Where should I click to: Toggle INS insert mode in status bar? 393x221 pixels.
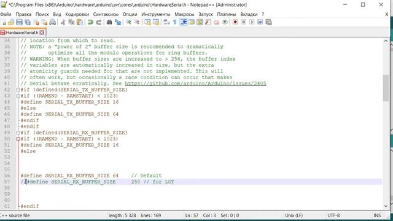377,215
